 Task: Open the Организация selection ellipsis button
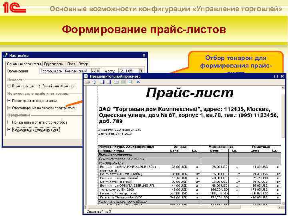94,71
